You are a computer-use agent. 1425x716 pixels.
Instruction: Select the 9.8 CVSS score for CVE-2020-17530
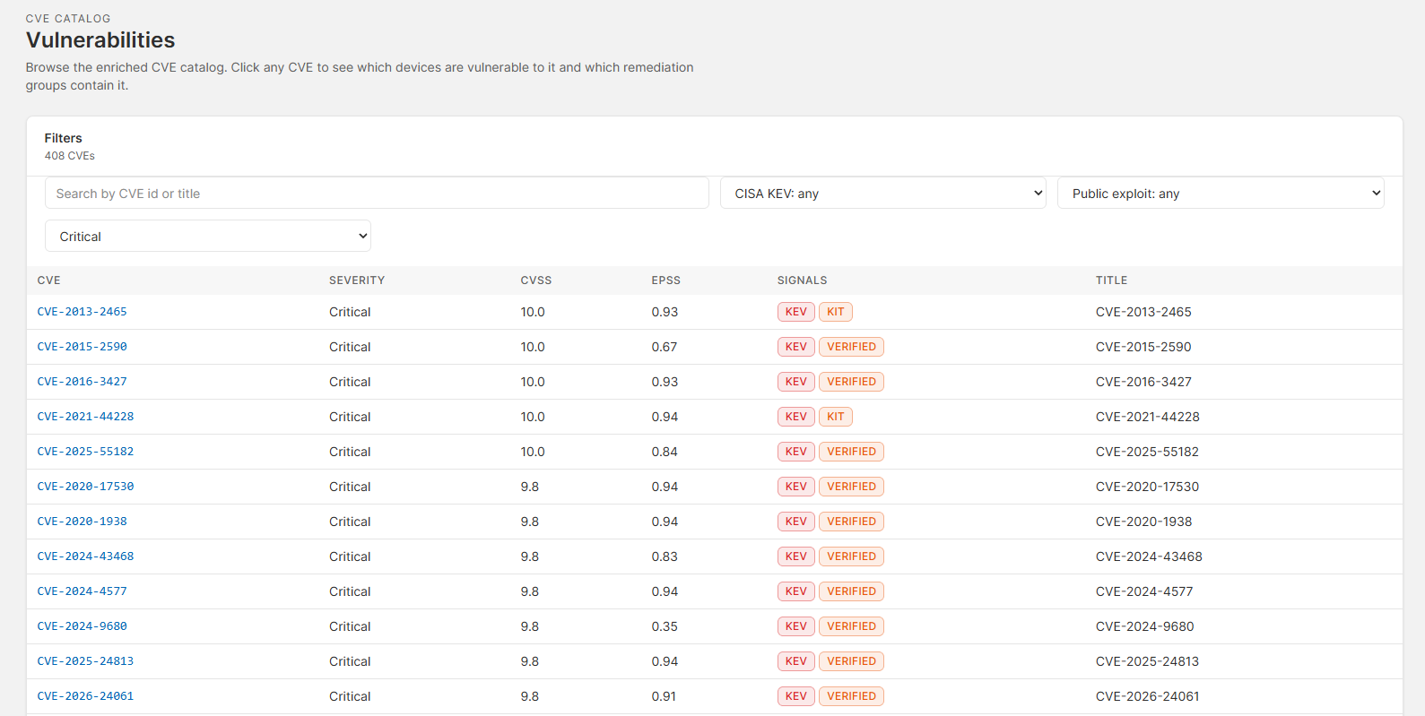pos(530,487)
